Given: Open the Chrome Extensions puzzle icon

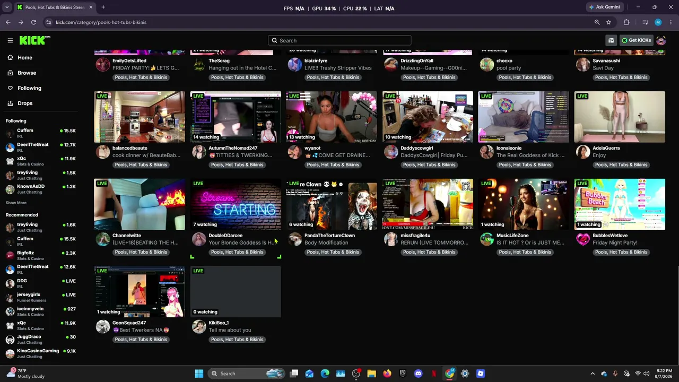Looking at the screenshot, I should [626, 22].
